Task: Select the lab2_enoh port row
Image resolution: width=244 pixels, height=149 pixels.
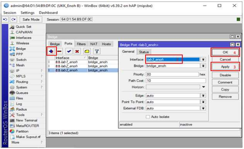Action: click(83, 66)
